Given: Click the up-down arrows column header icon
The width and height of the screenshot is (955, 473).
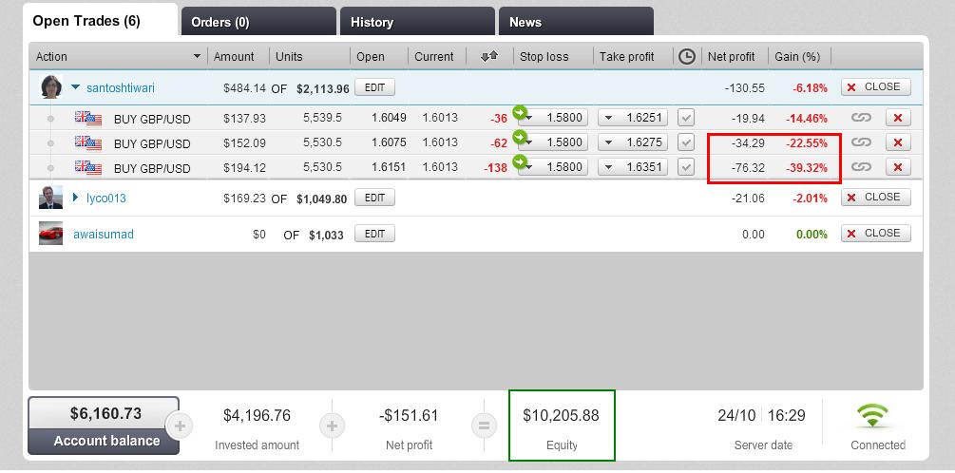Looking at the screenshot, I should [489, 57].
